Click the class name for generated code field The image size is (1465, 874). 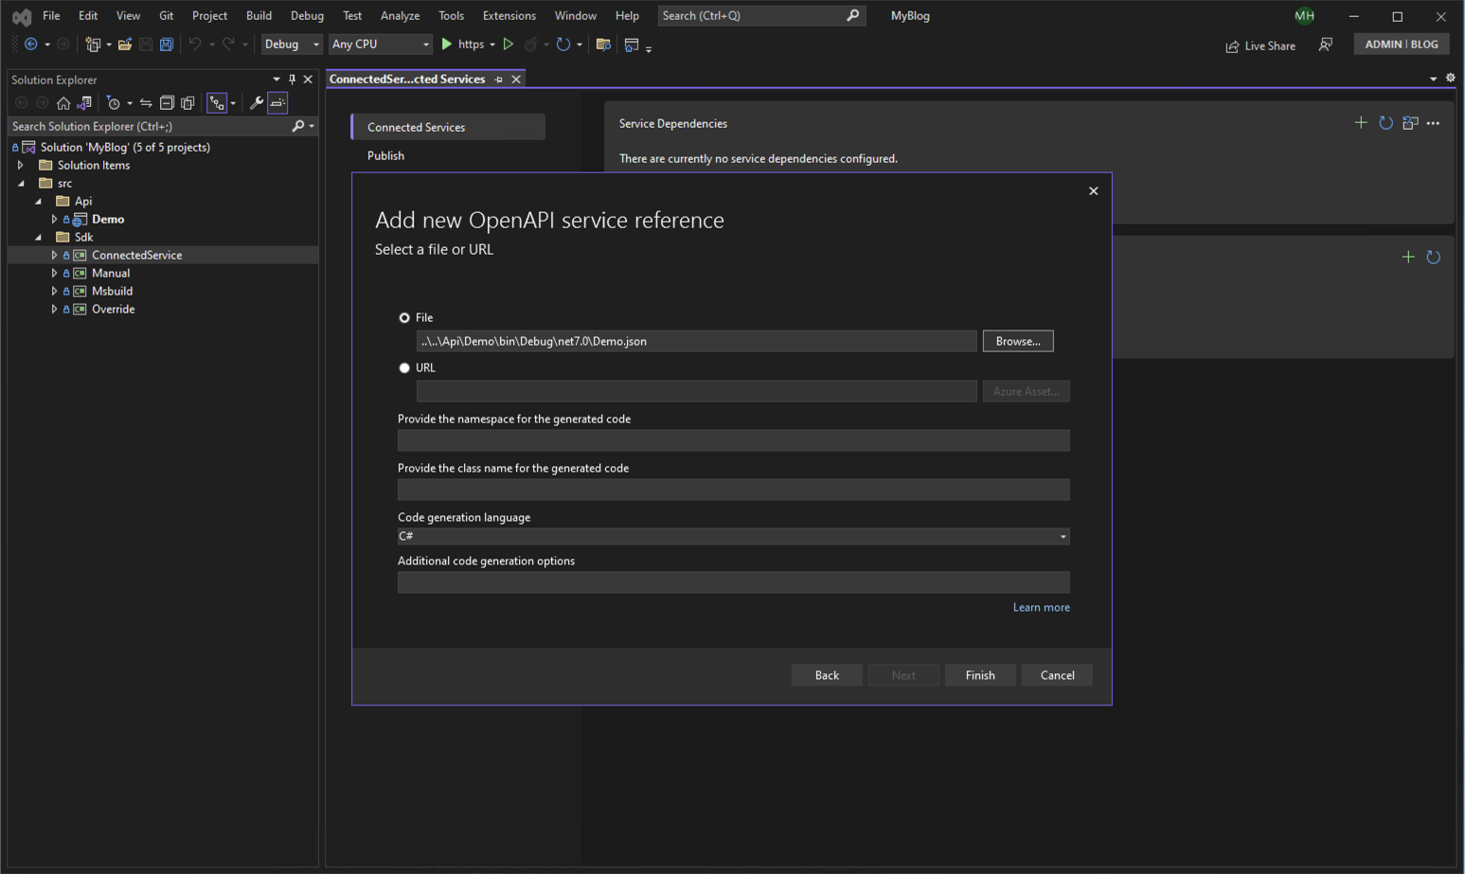733,490
